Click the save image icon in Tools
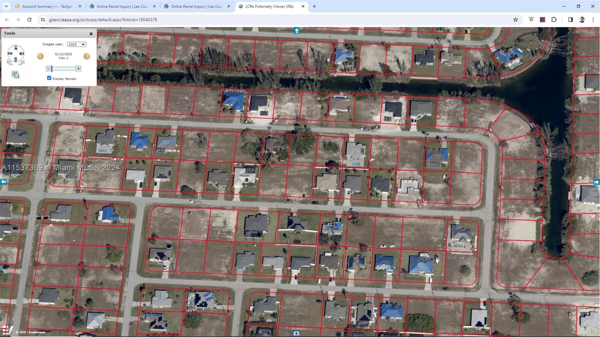Viewport: 600px width, 337px height. pyautogui.click(x=15, y=75)
